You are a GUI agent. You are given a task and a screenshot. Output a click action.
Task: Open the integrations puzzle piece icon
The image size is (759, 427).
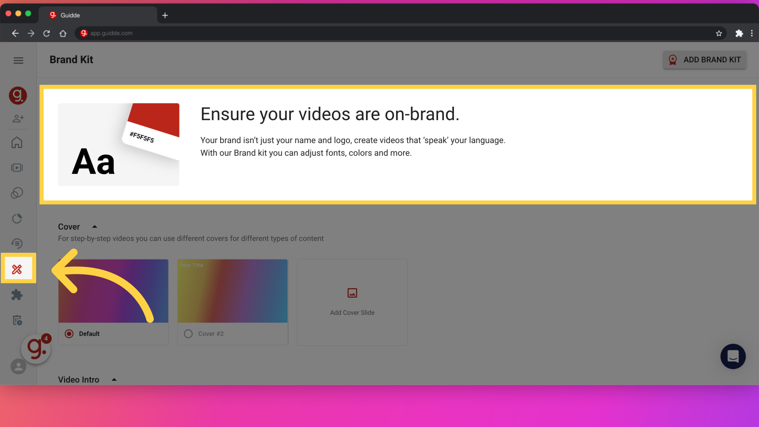[17, 295]
